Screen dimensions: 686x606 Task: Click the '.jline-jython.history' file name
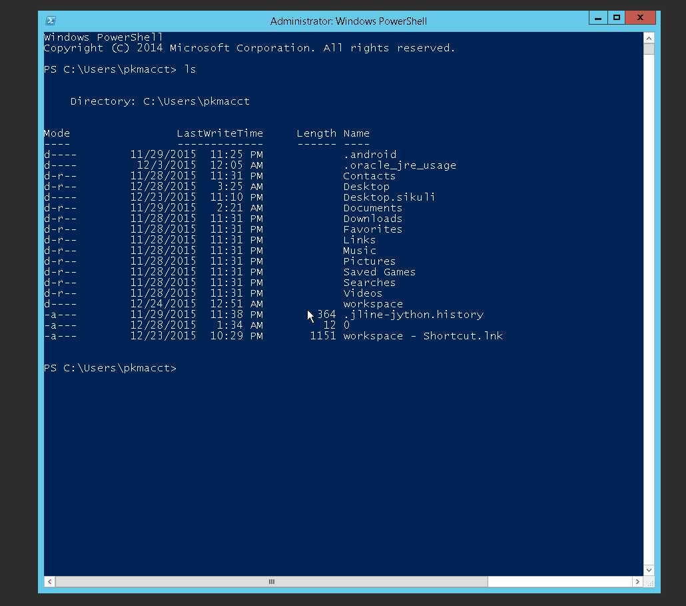coord(414,315)
